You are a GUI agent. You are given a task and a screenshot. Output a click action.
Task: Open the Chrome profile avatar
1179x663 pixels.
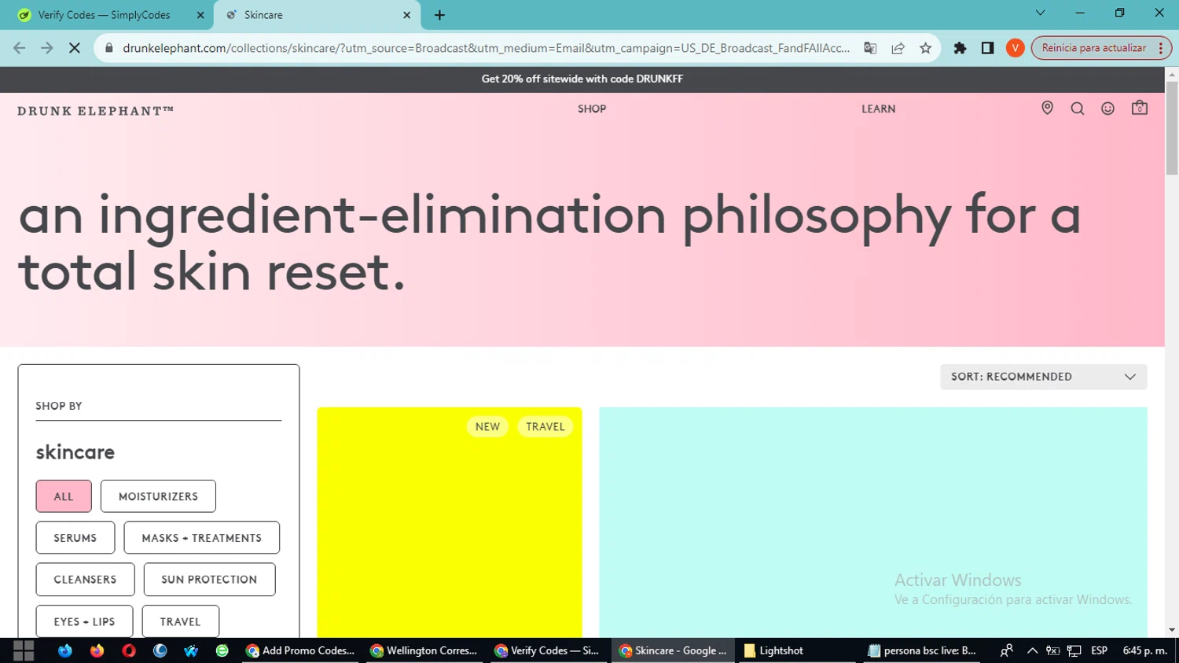(1016, 48)
